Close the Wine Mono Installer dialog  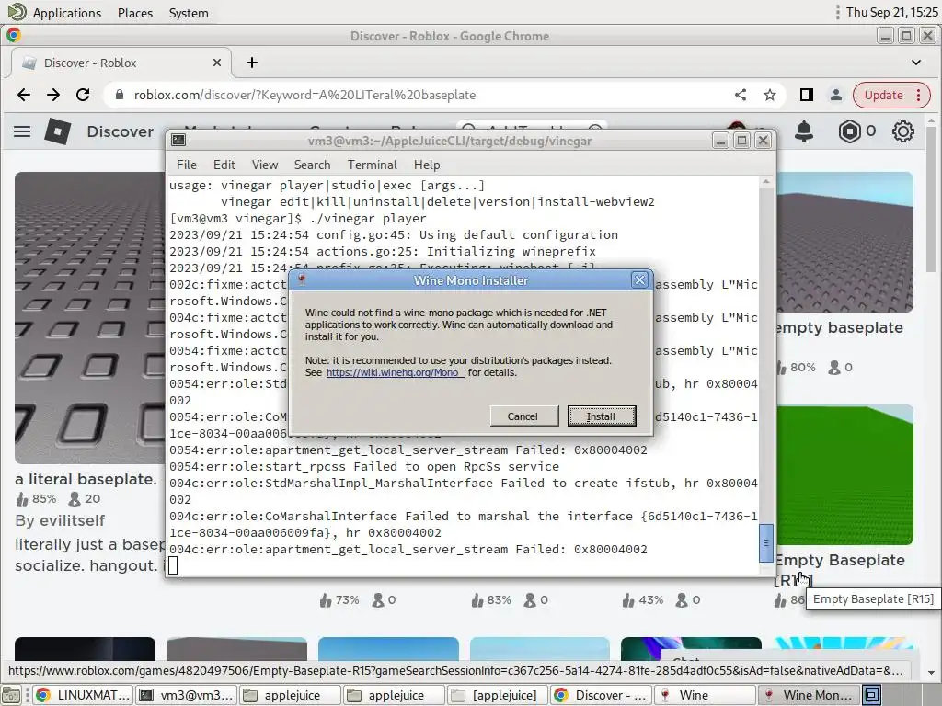coord(639,279)
